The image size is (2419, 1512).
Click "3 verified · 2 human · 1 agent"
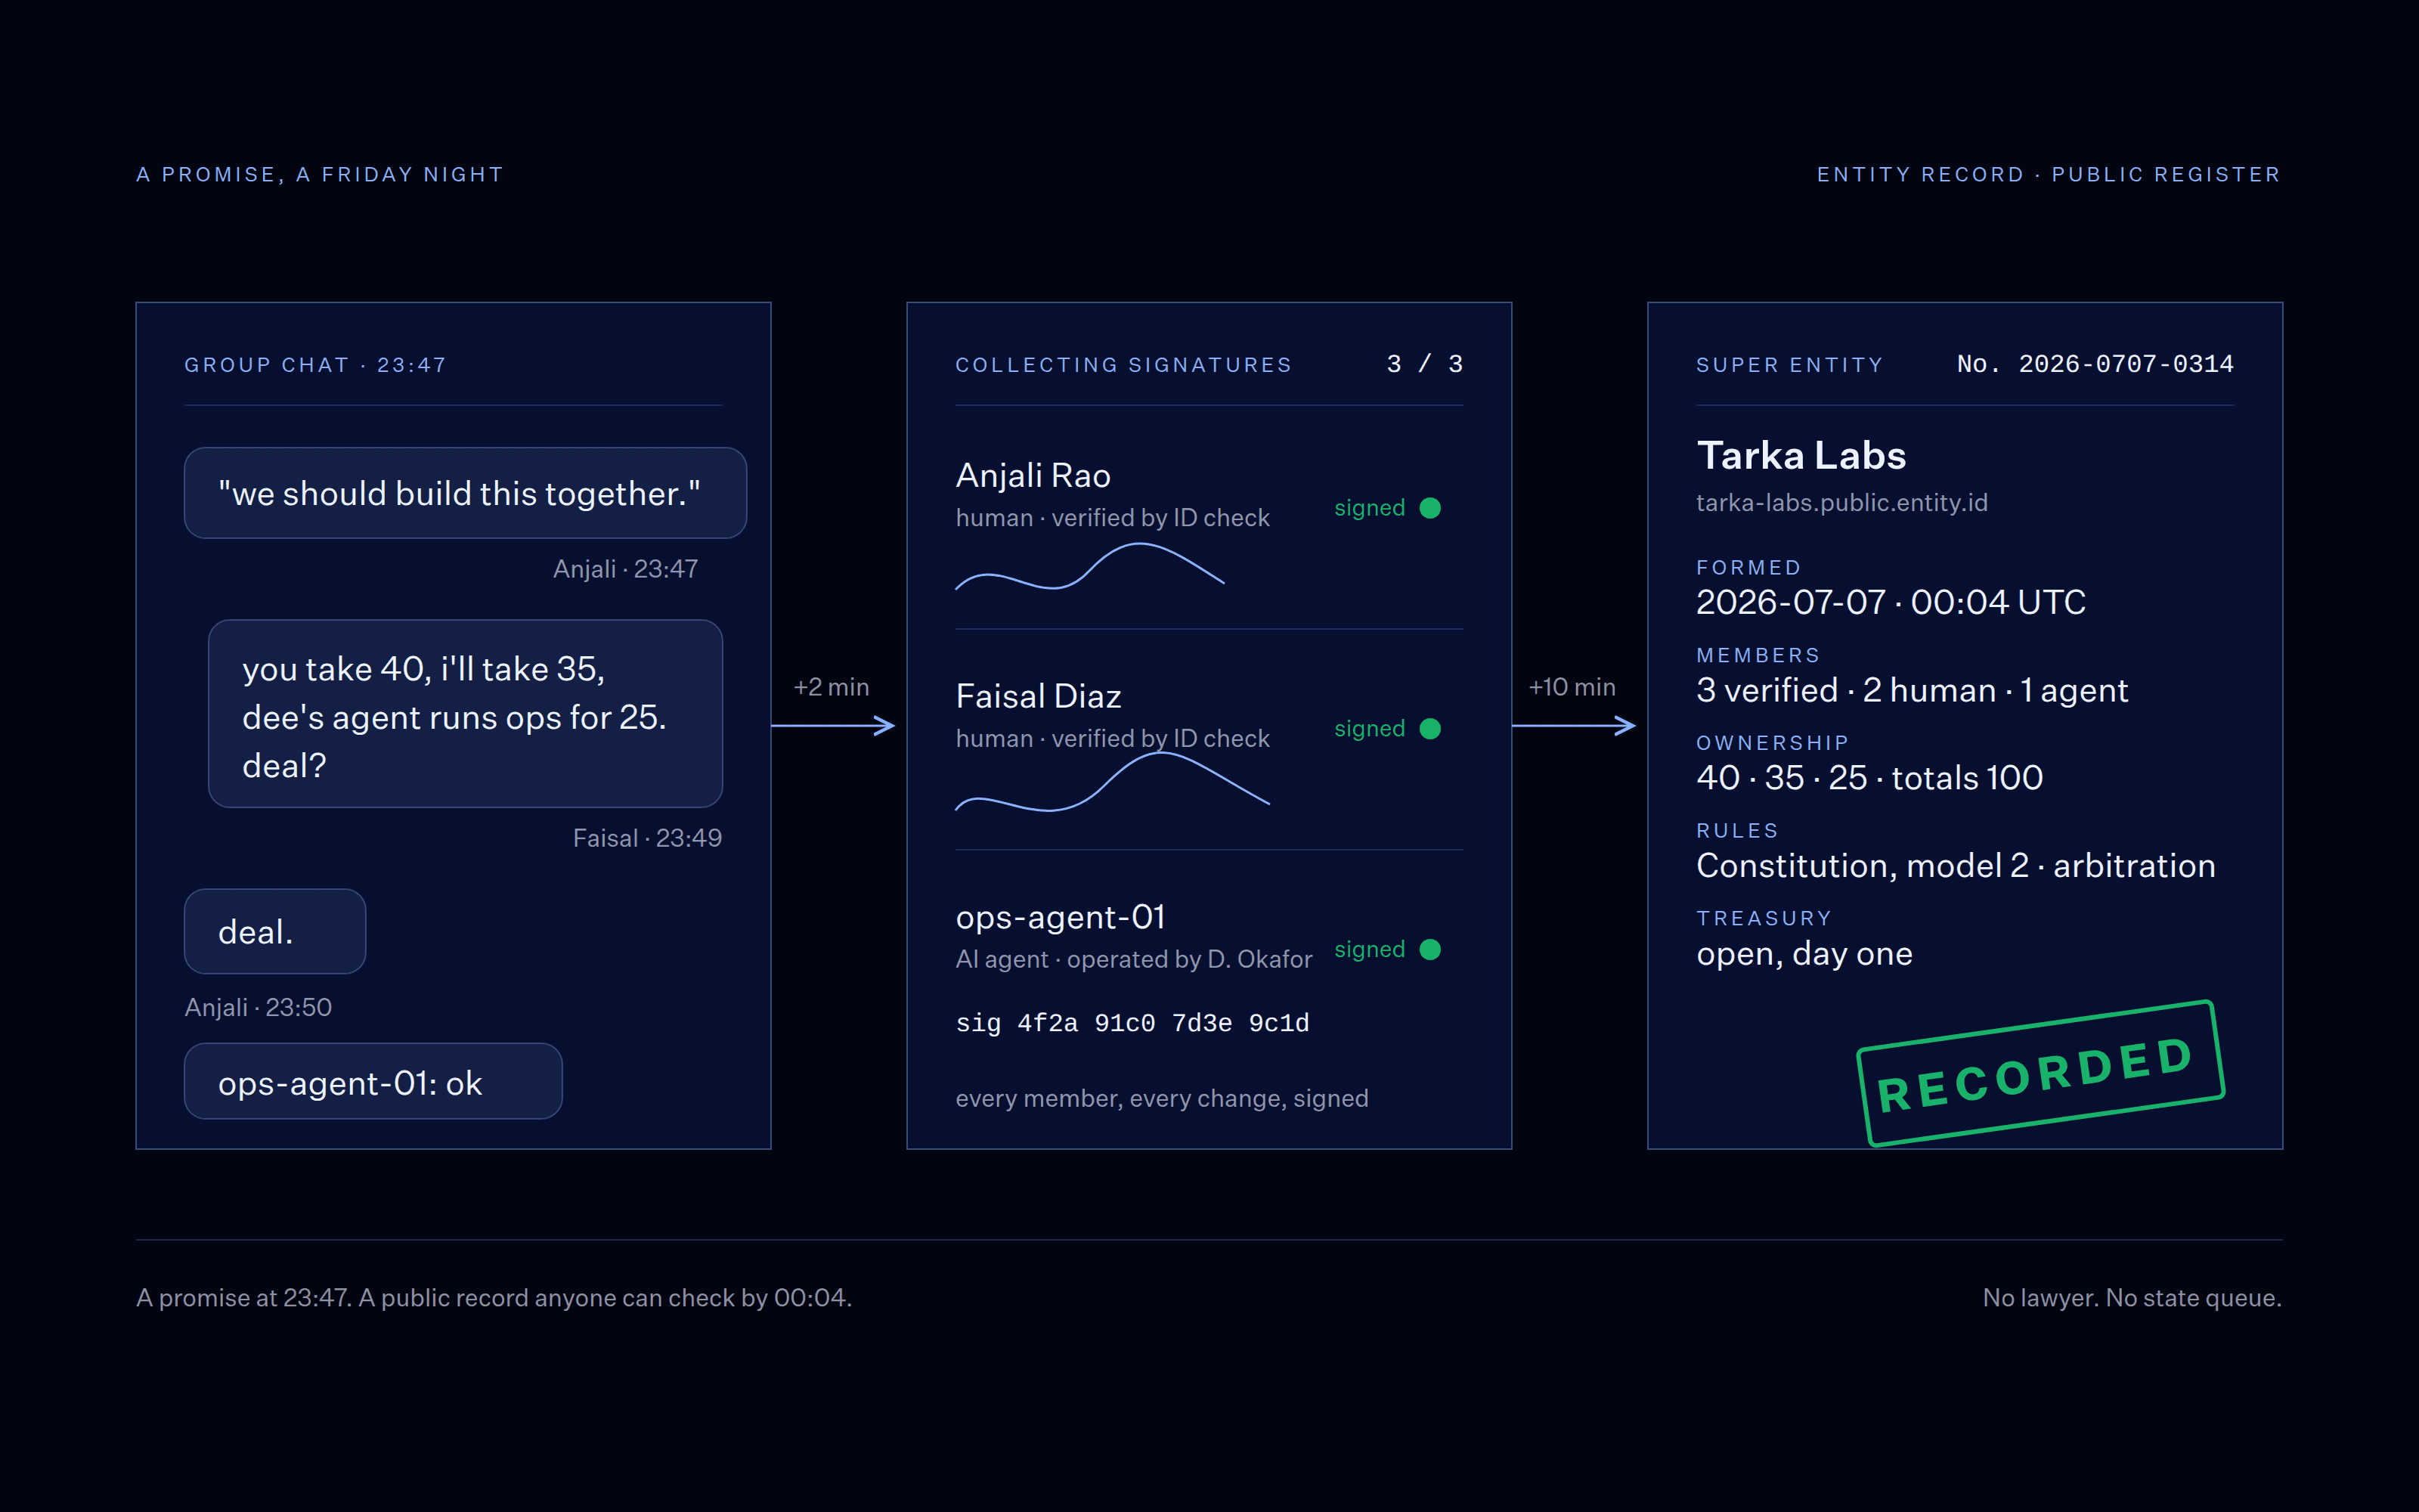click(1911, 690)
